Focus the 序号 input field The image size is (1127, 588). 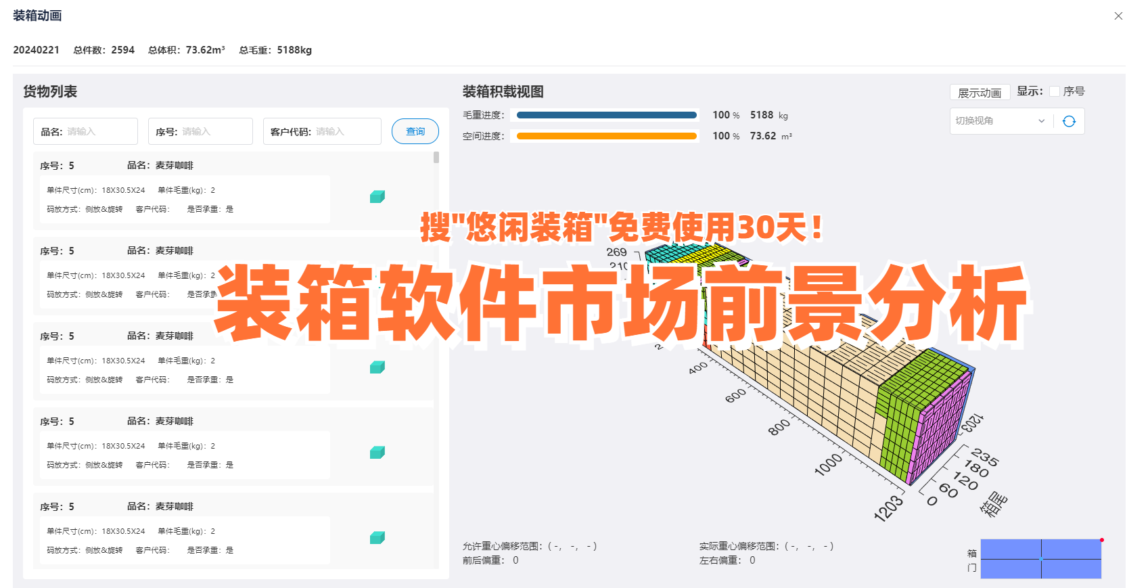tap(200, 131)
